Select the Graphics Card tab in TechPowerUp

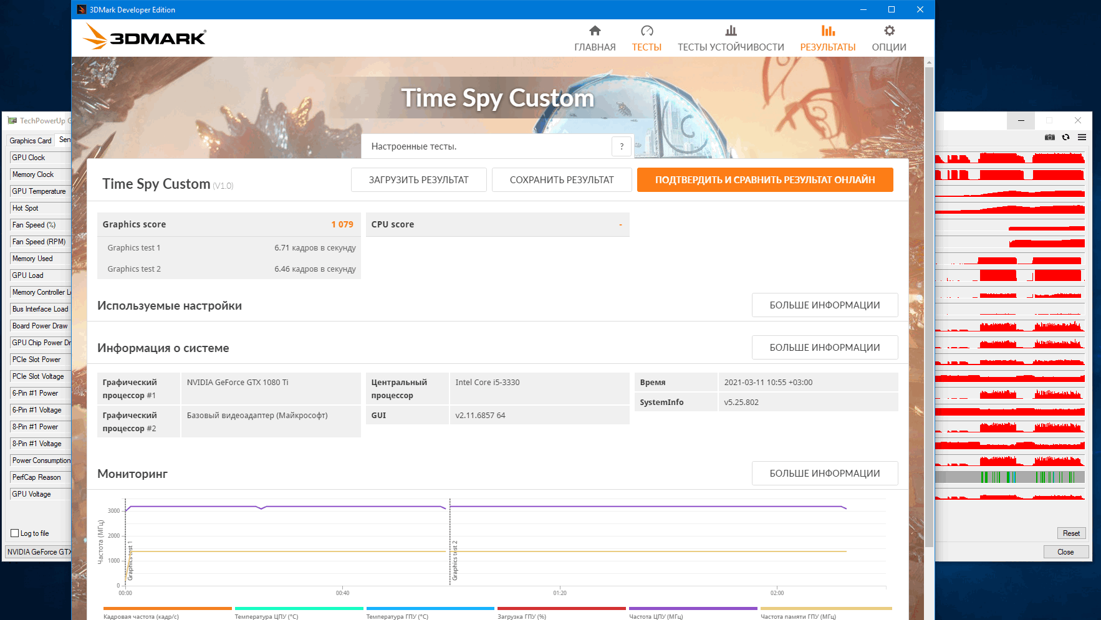(x=31, y=141)
